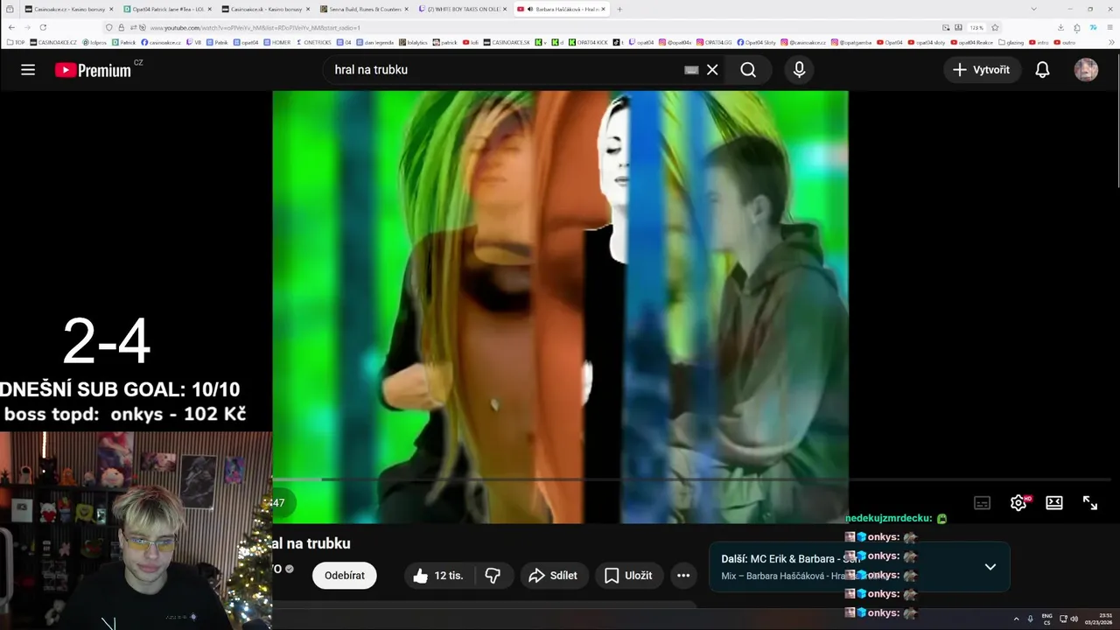Screen dimensions: 1120x630
Task: Open OPAT04.GG bookmark
Action: click(x=714, y=42)
